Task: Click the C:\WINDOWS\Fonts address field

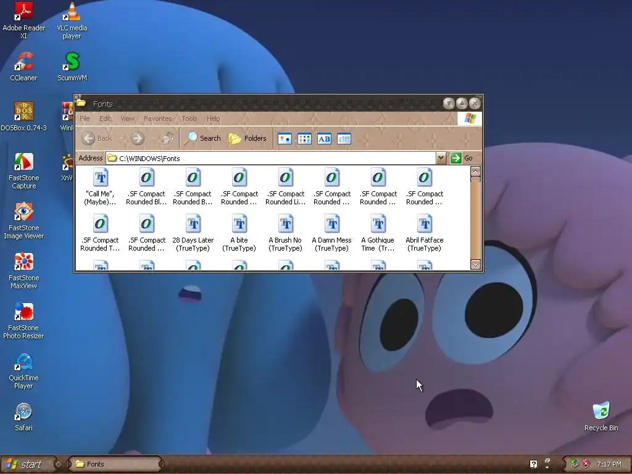Action: (271, 158)
